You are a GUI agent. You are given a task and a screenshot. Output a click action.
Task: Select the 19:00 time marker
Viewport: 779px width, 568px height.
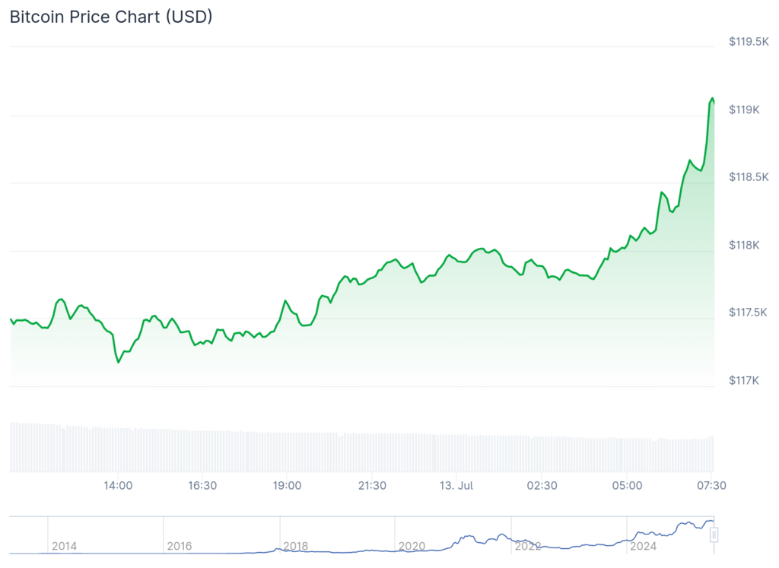(x=287, y=485)
